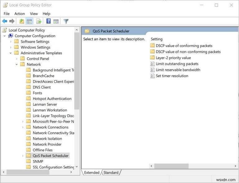
Task: Click the Local Computer Policy scroll icon
Action: coord(5,30)
